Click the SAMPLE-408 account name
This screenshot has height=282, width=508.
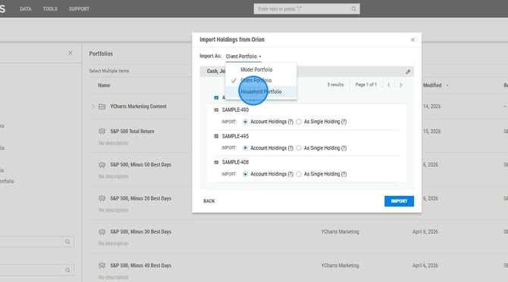click(235, 162)
